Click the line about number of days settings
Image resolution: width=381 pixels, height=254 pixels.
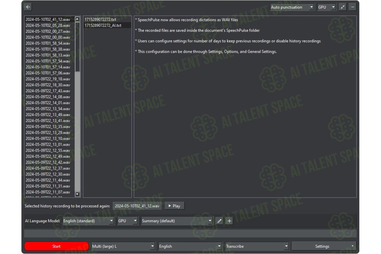[x=228, y=41]
